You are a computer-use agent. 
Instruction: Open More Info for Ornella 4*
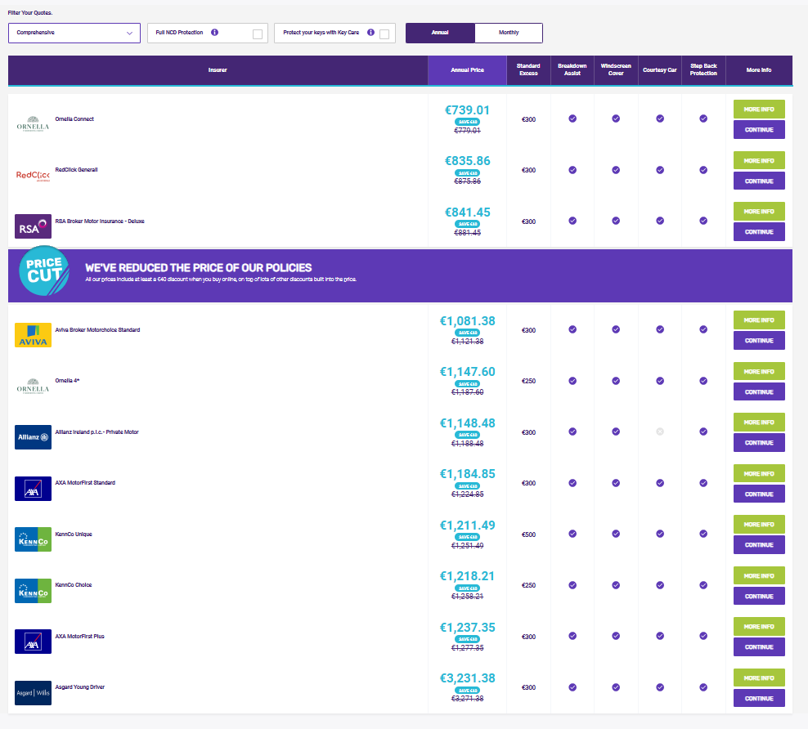(x=759, y=372)
